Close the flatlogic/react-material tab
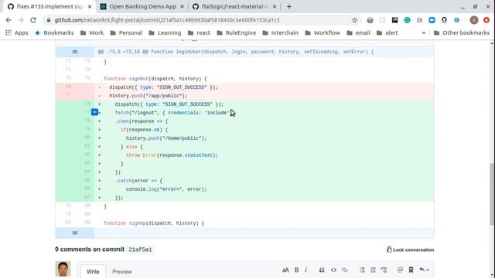Viewport: 495px width, 278px height. [275, 6]
